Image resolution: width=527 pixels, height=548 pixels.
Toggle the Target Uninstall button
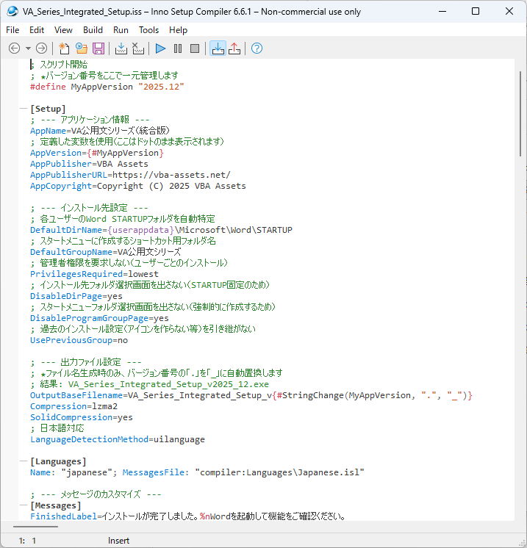[234, 48]
